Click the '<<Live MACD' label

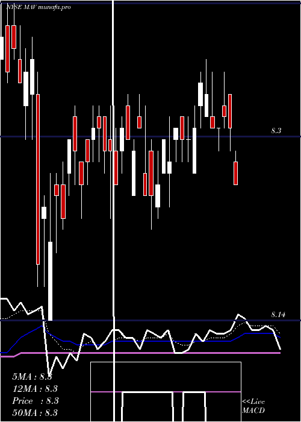click(x=253, y=406)
